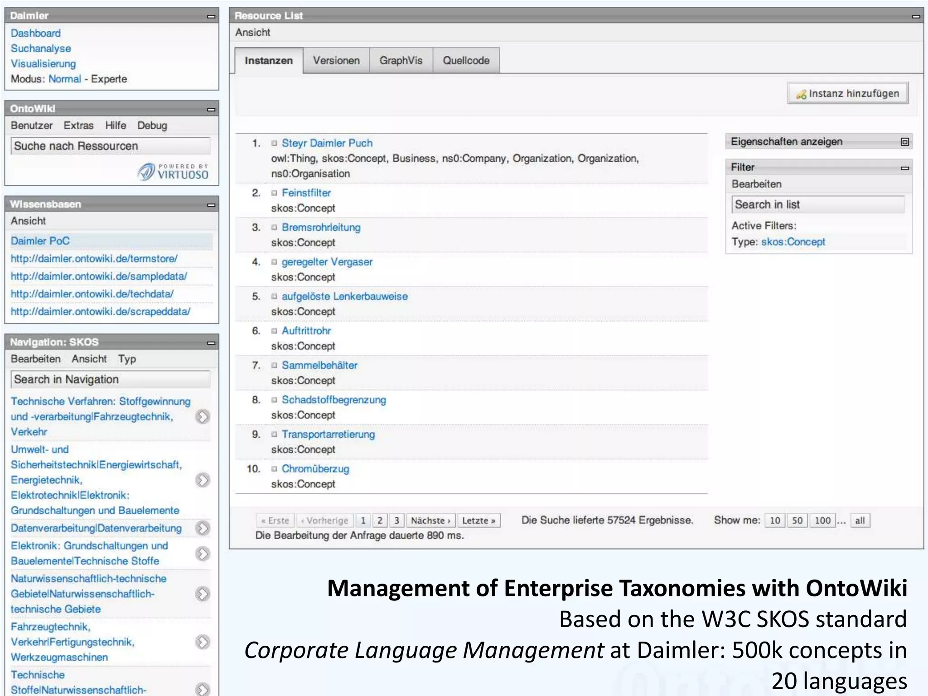
Task: Expand arrow for Fahrzeugtechnik, Verkehr entry
Action: pos(203,642)
